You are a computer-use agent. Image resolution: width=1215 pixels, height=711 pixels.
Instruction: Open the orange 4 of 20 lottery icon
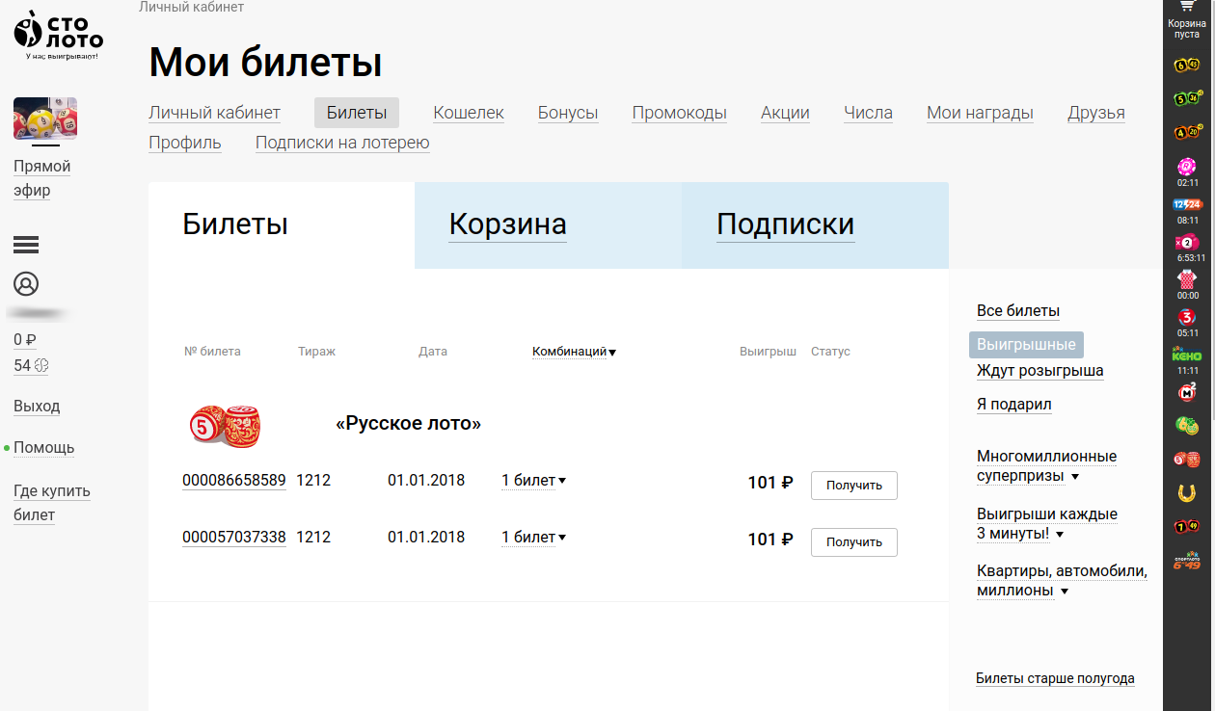[1187, 132]
